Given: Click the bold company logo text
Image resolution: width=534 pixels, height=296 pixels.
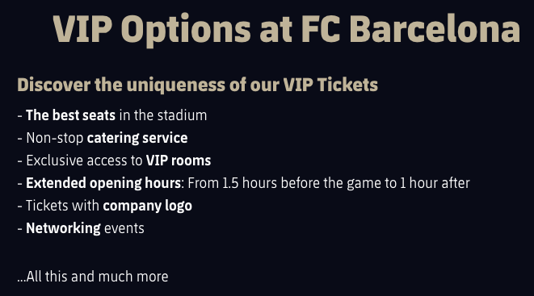Looking at the screenshot, I should pos(148,206).
